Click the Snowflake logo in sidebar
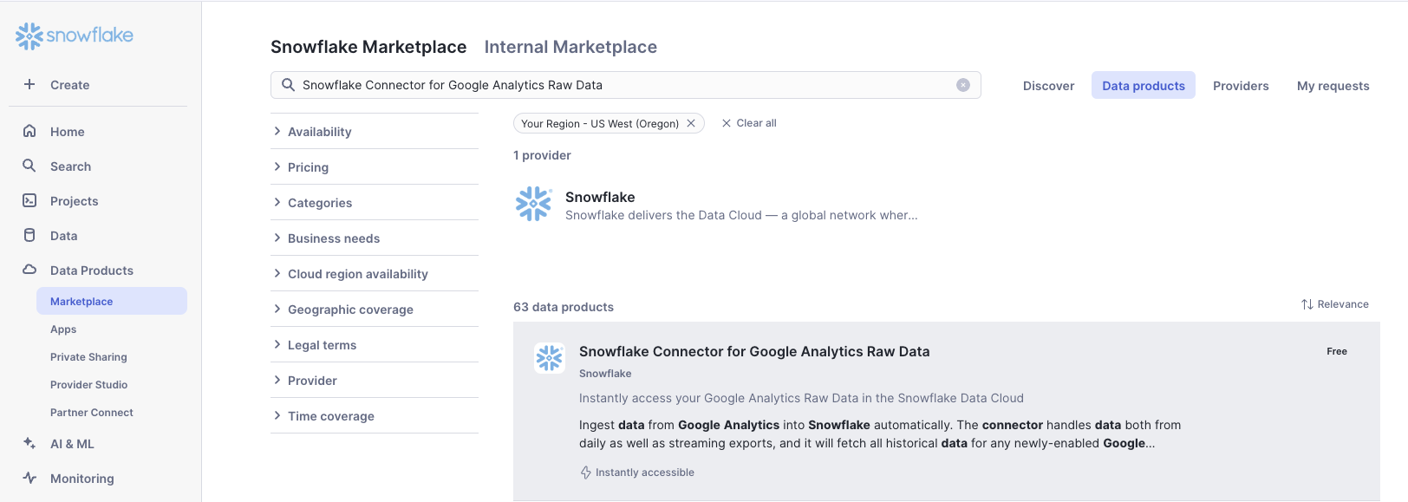1408x502 pixels. 75,36
